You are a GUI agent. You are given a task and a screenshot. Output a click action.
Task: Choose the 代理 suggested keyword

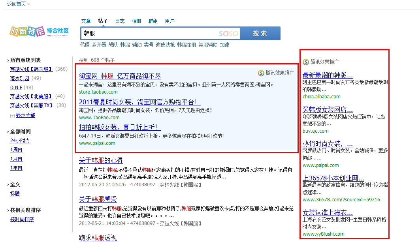85,45
